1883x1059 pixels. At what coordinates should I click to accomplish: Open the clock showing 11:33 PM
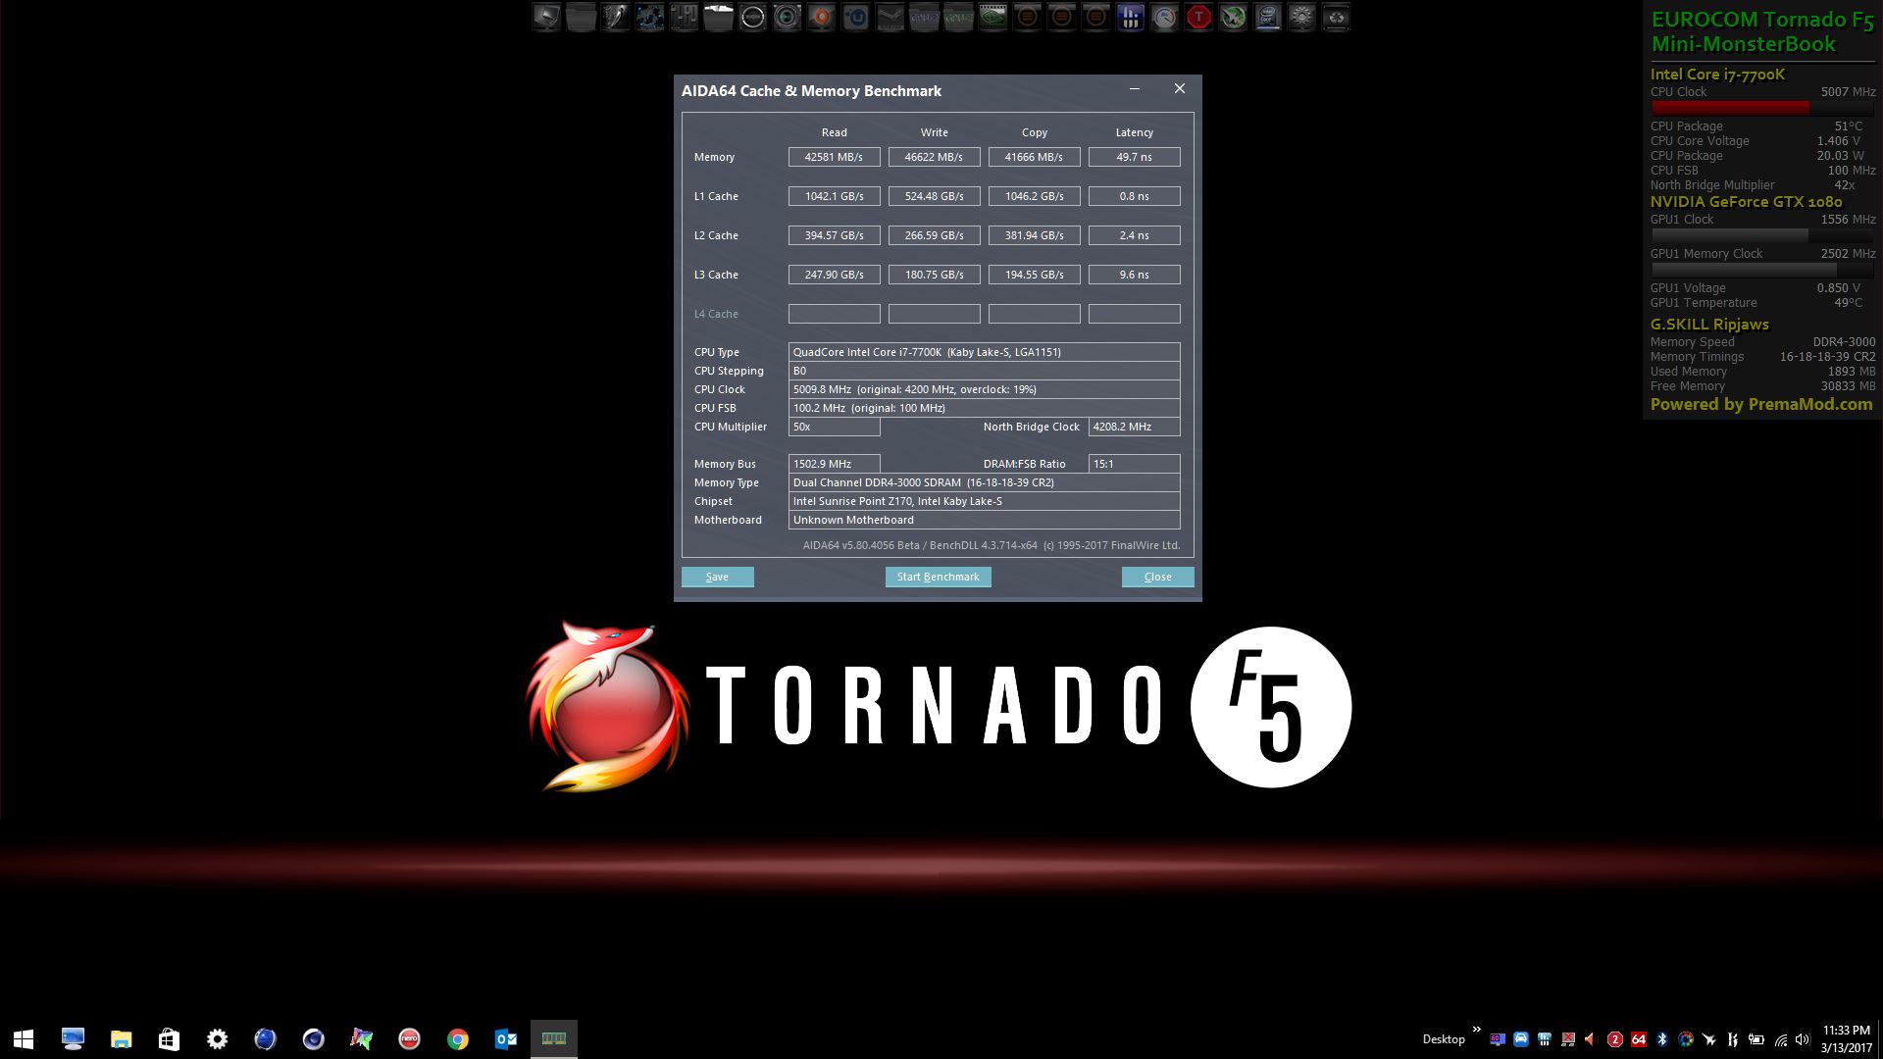coord(1847,1039)
